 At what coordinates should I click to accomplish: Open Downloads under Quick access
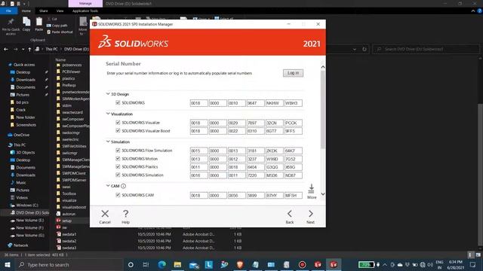tap(25, 80)
